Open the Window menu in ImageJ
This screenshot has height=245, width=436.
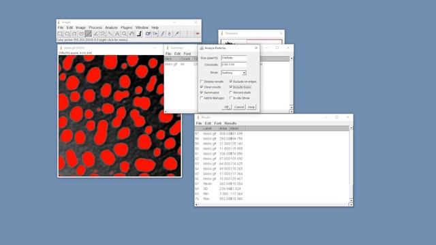[x=142, y=27]
